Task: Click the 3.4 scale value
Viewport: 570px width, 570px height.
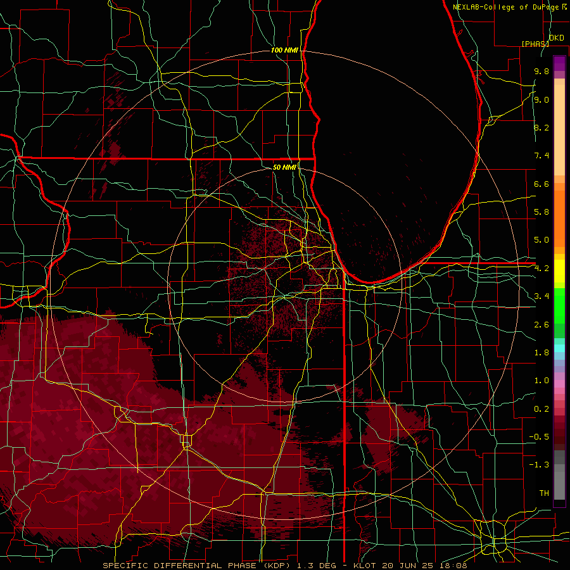Action: coord(541,296)
